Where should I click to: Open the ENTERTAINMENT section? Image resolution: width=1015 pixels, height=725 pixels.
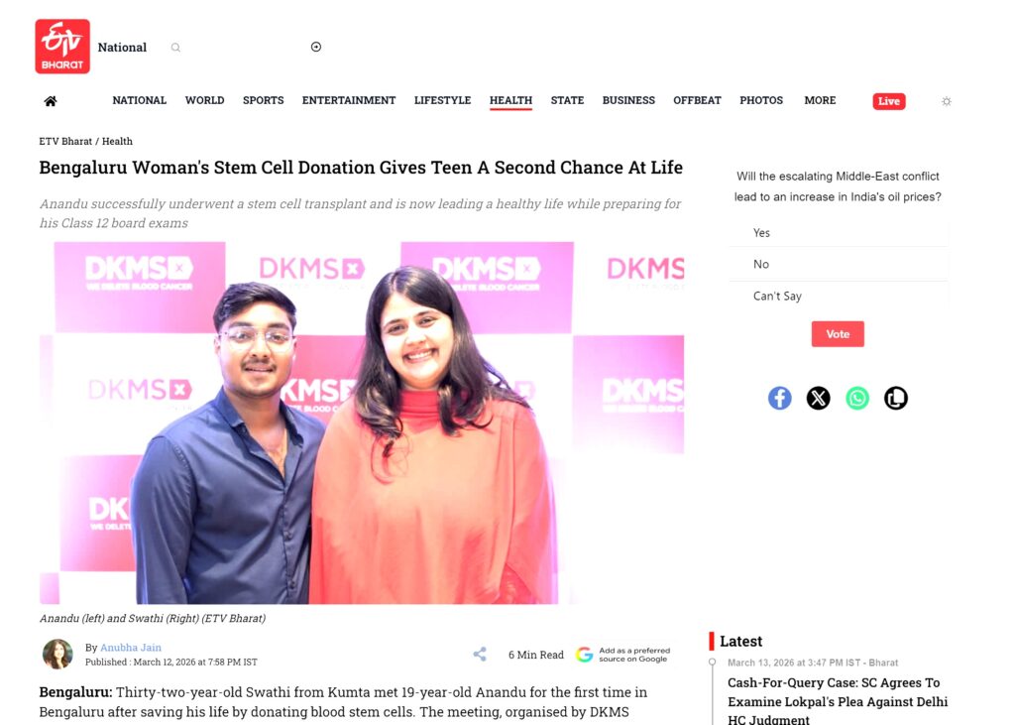point(348,100)
